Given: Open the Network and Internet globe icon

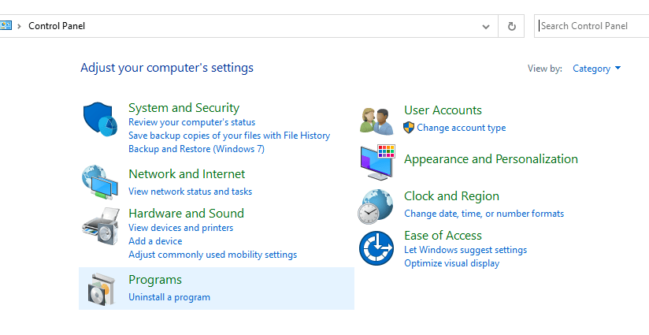Looking at the screenshot, I should coord(100,182).
